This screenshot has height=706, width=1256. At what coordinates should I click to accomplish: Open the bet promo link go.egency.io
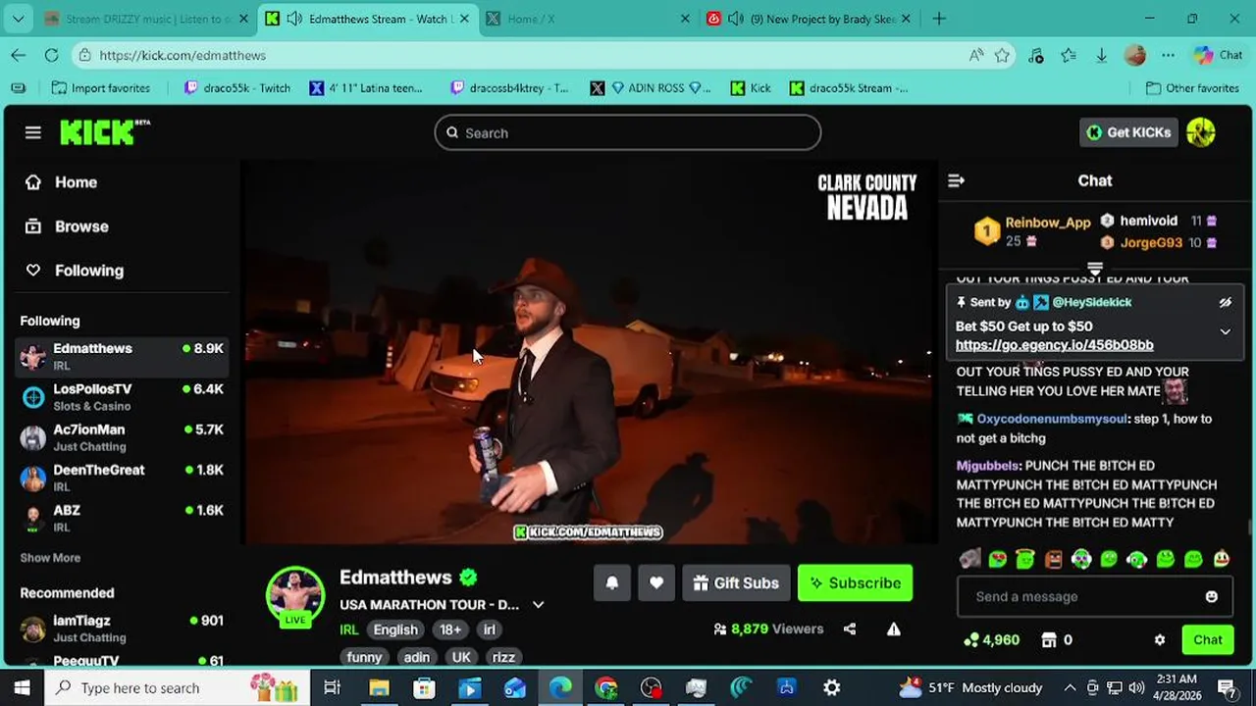tap(1054, 345)
